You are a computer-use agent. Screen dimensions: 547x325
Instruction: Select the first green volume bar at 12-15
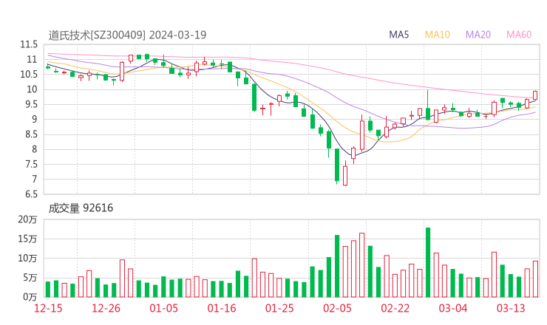tap(48, 290)
